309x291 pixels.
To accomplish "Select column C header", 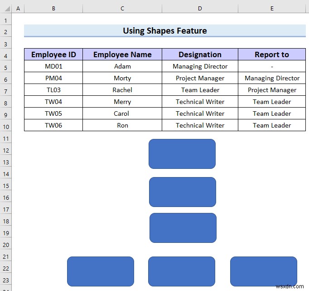I will 122,9.
